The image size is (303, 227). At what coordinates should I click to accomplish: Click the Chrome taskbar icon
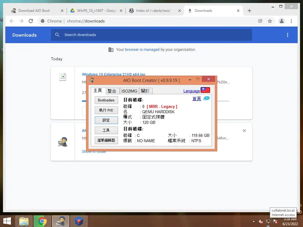pyautogui.click(x=42, y=221)
